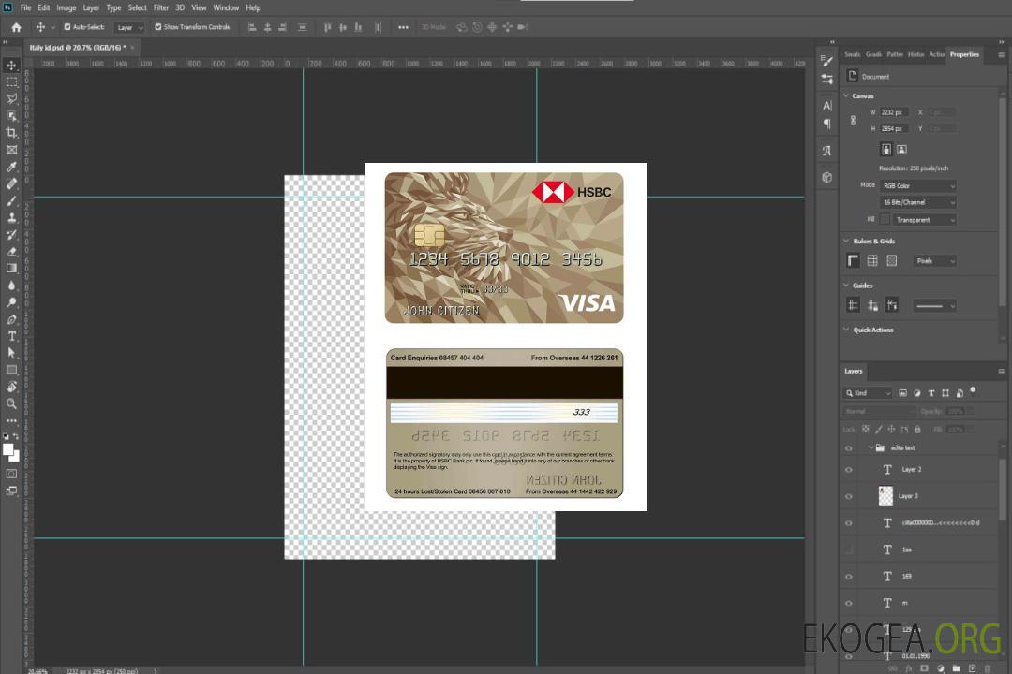
Task: Select portrait canvas orientation button
Action: click(886, 150)
